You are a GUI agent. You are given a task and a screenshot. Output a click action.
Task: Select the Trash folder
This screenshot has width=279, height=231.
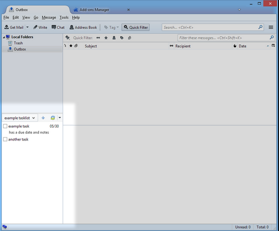(x=18, y=43)
